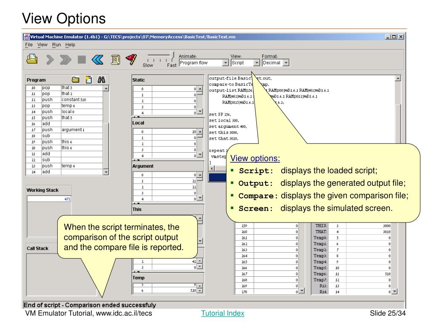Click the stop square icon
Screen dimensions: 431x323
point(82,59)
